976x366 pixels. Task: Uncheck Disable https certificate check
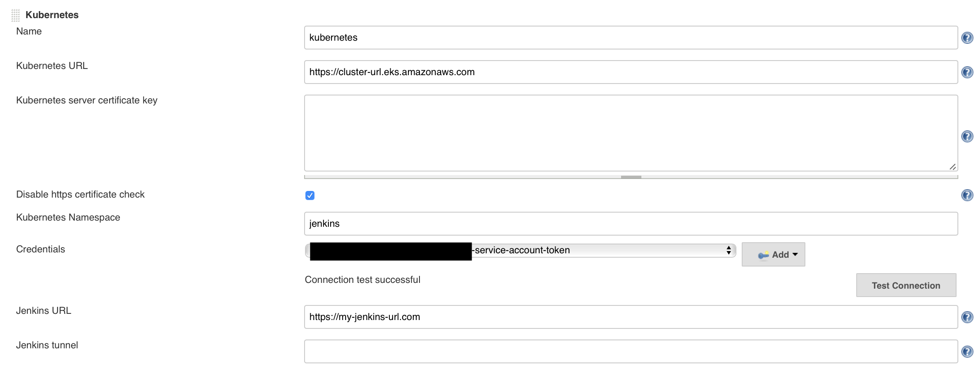(x=310, y=195)
